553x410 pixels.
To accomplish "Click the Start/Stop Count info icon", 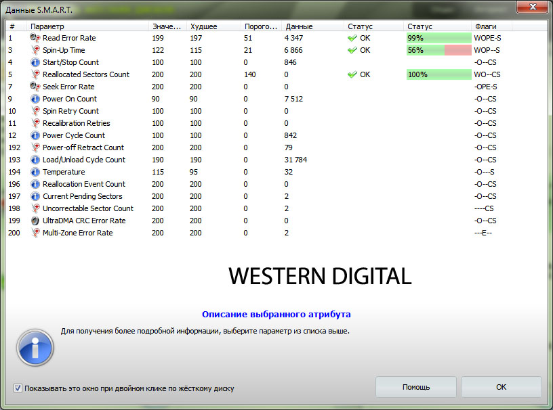I will (35, 62).
